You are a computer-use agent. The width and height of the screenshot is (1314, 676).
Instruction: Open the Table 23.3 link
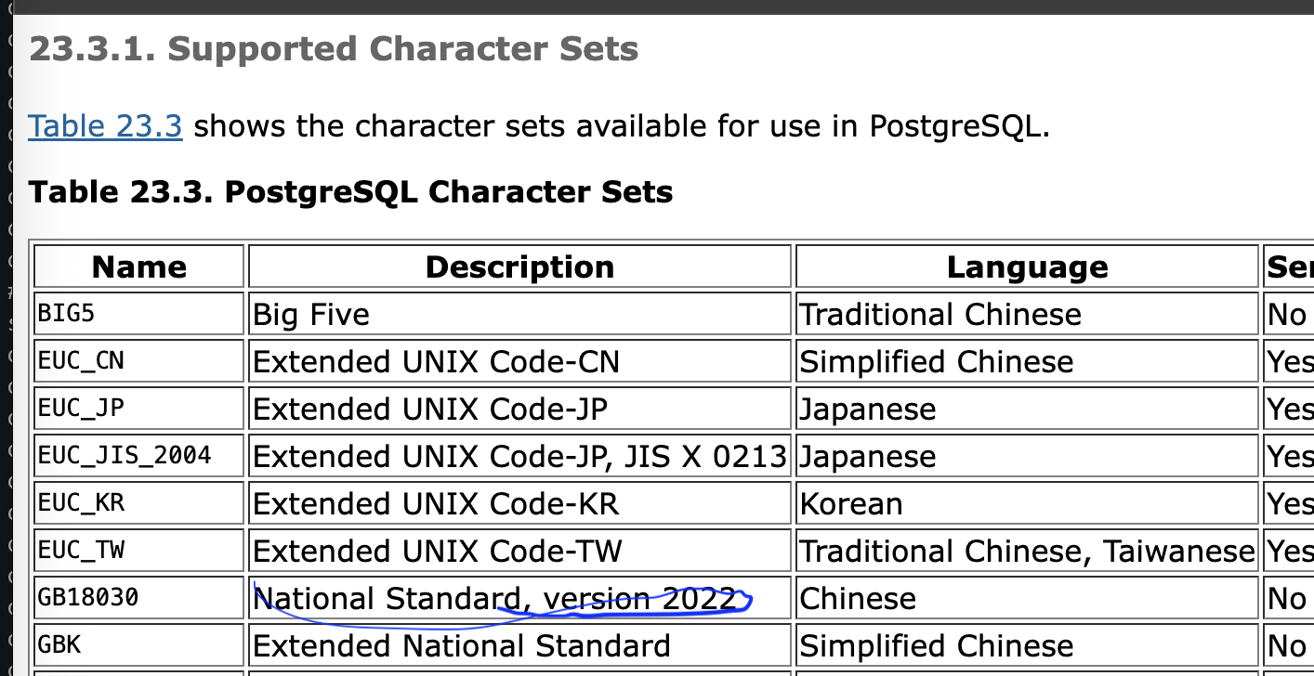click(x=105, y=125)
